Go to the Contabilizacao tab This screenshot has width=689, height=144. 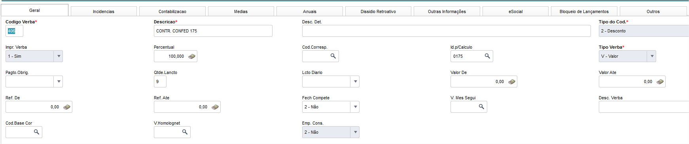[x=172, y=11]
